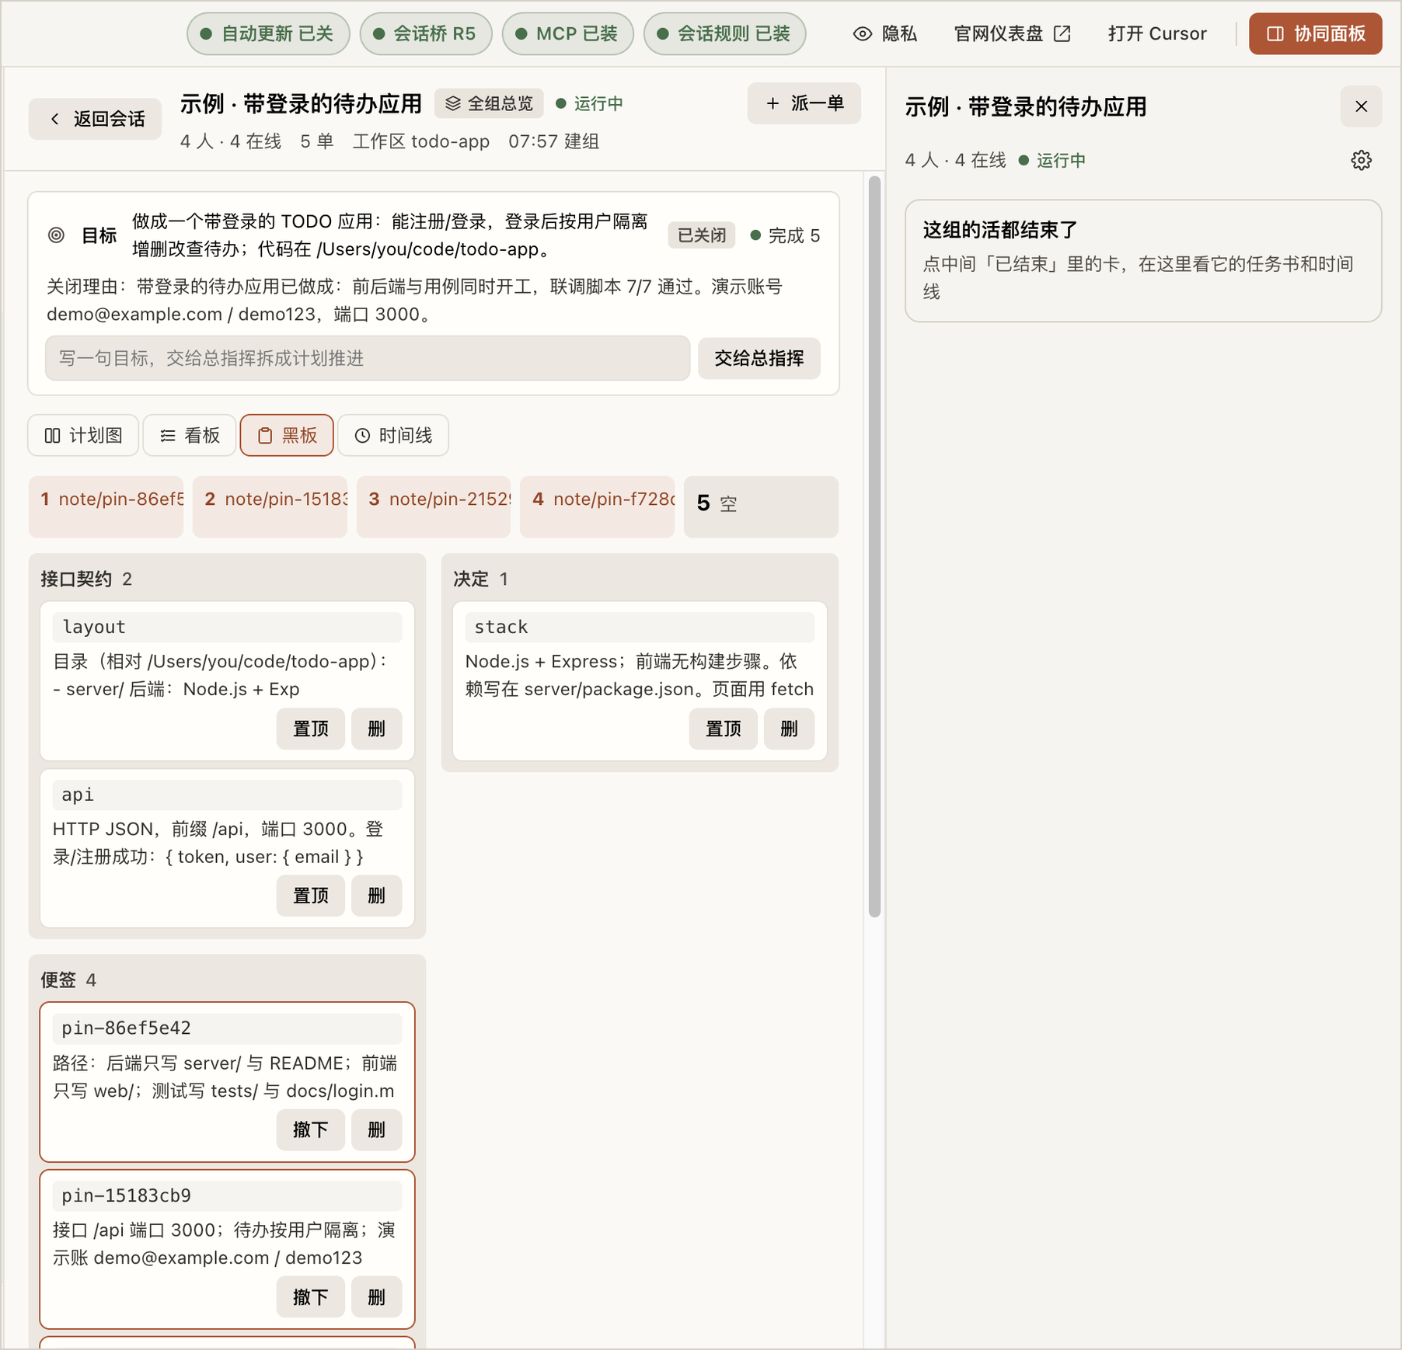The height and width of the screenshot is (1350, 1402).
Task: Click 打开 Cursor
Action: click(x=1156, y=34)
